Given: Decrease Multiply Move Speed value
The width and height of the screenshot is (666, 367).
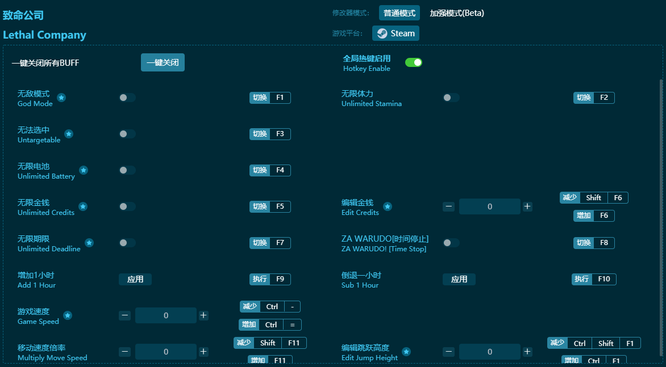Looking at the screenshot, I should click(125, 352).
